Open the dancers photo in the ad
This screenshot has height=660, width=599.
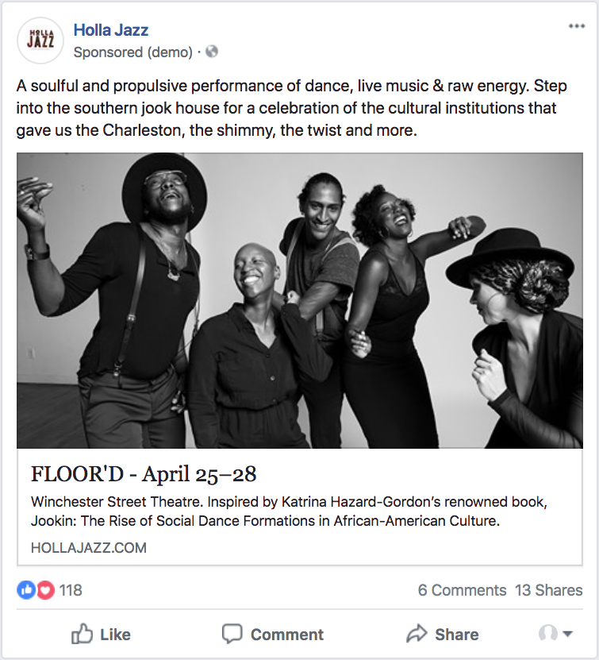(x=300, y=300)
